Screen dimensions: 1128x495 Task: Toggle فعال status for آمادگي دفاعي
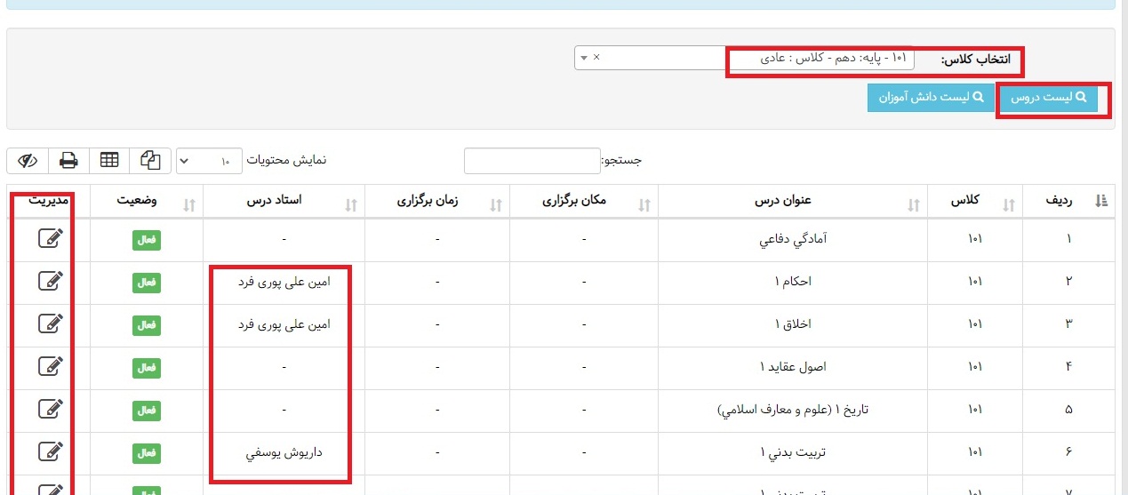coord(147,240)
